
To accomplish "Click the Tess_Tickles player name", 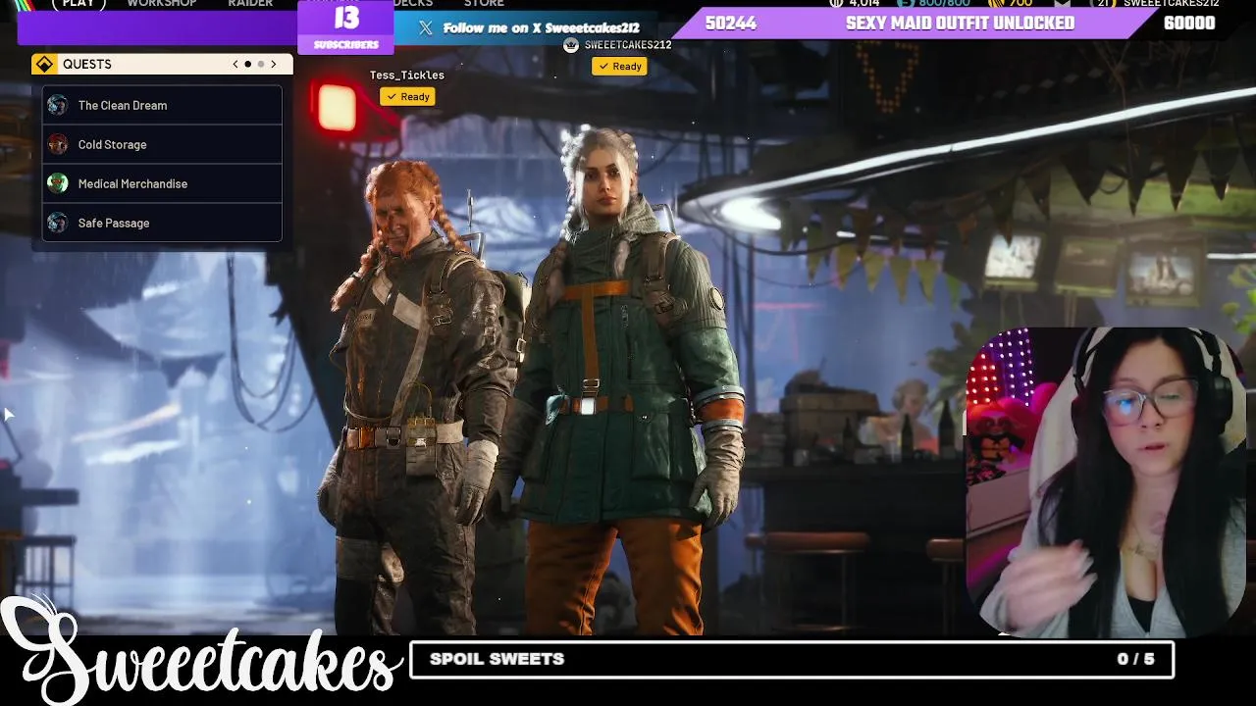I will [407, 76].
